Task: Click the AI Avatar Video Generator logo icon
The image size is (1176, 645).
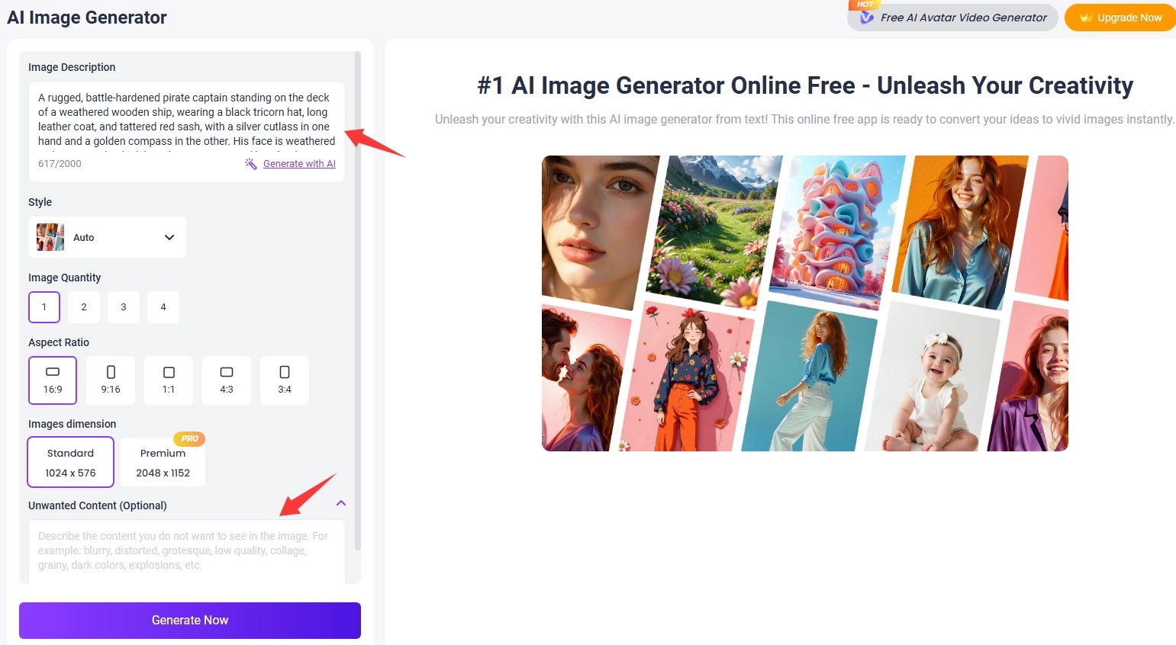Action: point(868,17)
